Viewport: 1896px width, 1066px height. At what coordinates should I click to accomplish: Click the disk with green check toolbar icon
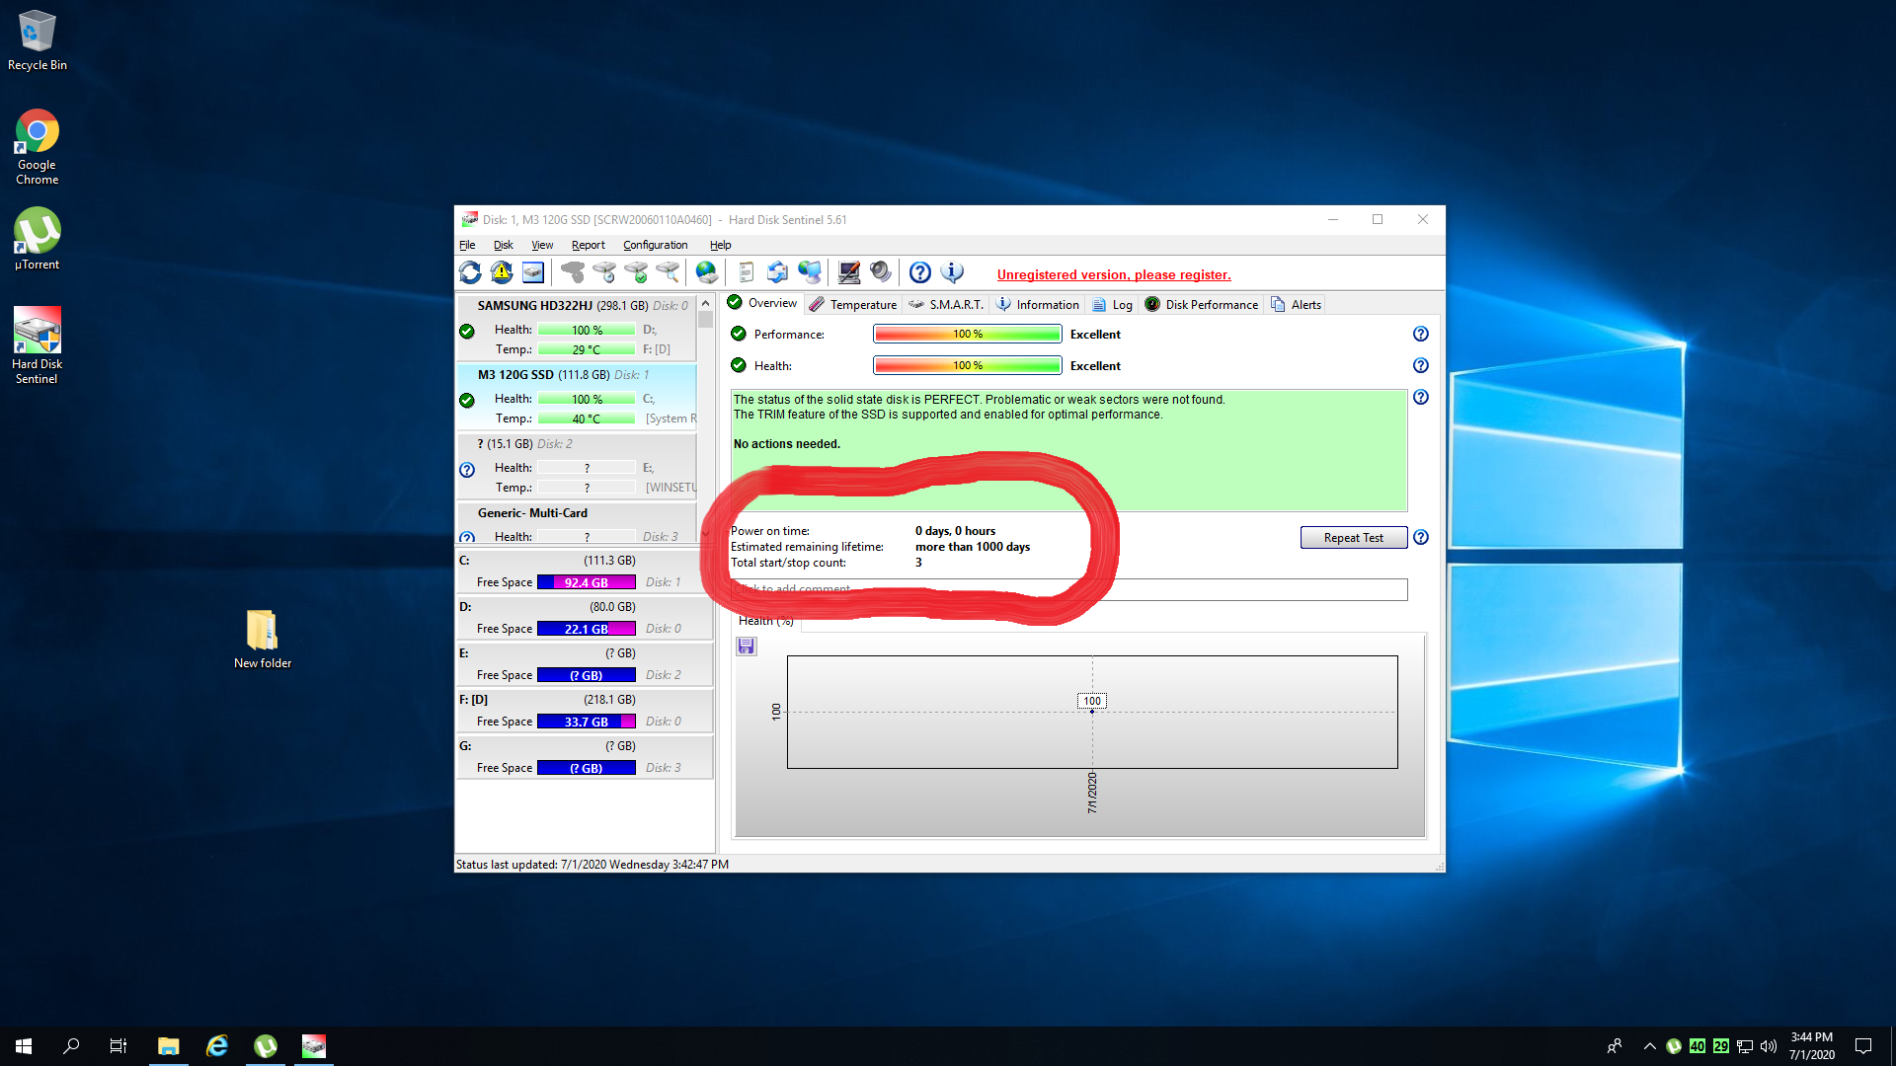click(x=636, y=272)
